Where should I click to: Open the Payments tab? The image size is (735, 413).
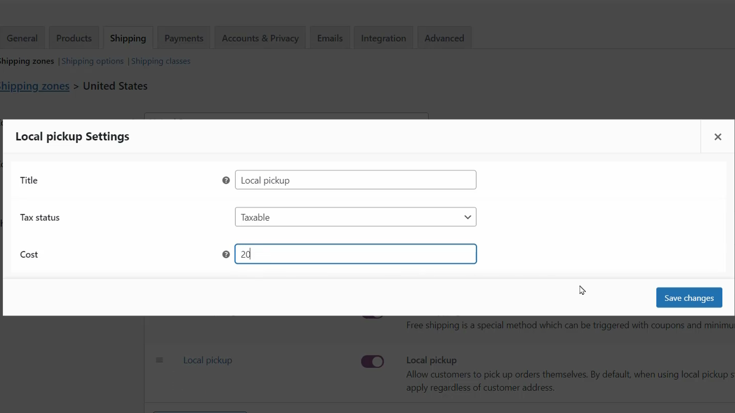[x=184, y=38]
